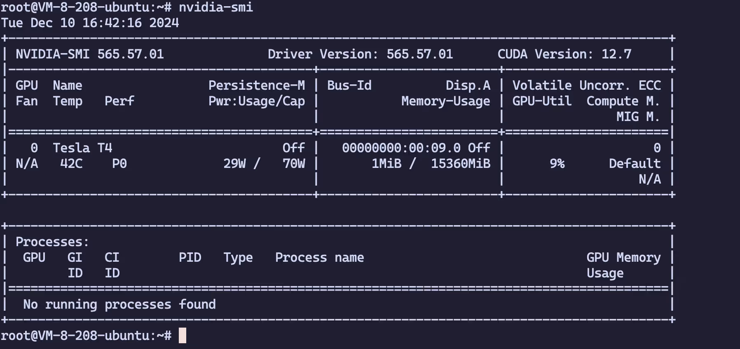Click the 9% GPU utilization value
Image resolution: width=740 pixels, height=349 pixels.
pos(557,163)
